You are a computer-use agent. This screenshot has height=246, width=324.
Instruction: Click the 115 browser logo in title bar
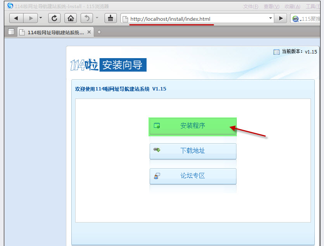pyautogui.click(x=10, y=6)
